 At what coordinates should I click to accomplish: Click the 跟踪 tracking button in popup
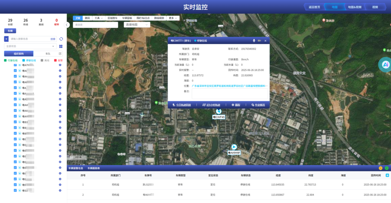coord(236,105)
